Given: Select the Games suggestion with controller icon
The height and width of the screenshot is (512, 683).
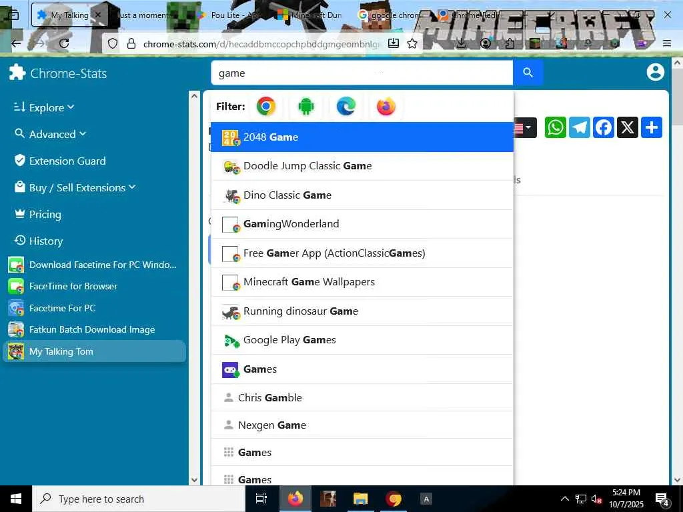Looking at the screenshot, I should (x=362, y=369).
